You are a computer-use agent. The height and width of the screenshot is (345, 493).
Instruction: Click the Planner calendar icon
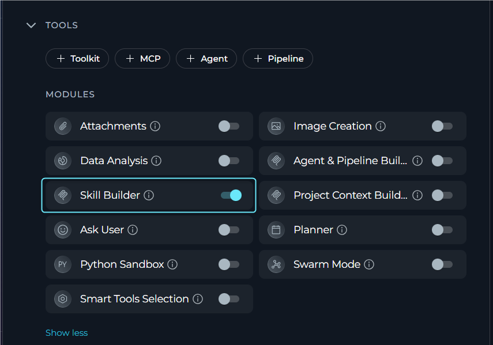[x=276, y=230]
